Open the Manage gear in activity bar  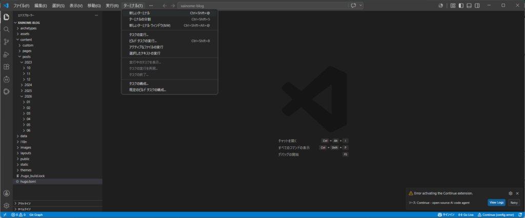(6, 206)
